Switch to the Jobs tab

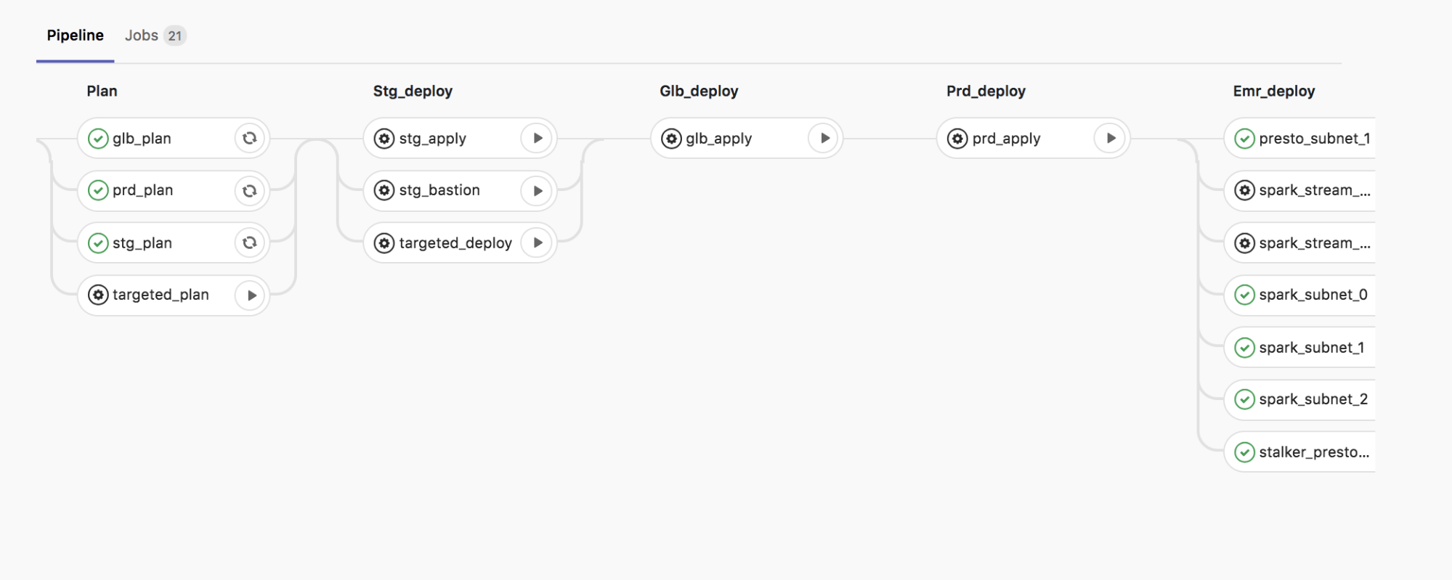(x=154, y=36)
